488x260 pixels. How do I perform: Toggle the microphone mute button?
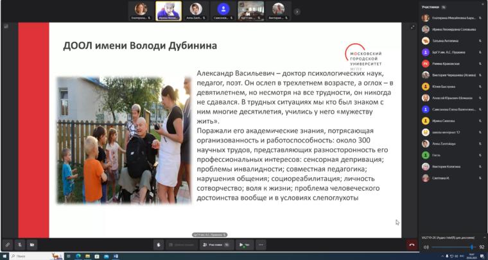(19, 245)
